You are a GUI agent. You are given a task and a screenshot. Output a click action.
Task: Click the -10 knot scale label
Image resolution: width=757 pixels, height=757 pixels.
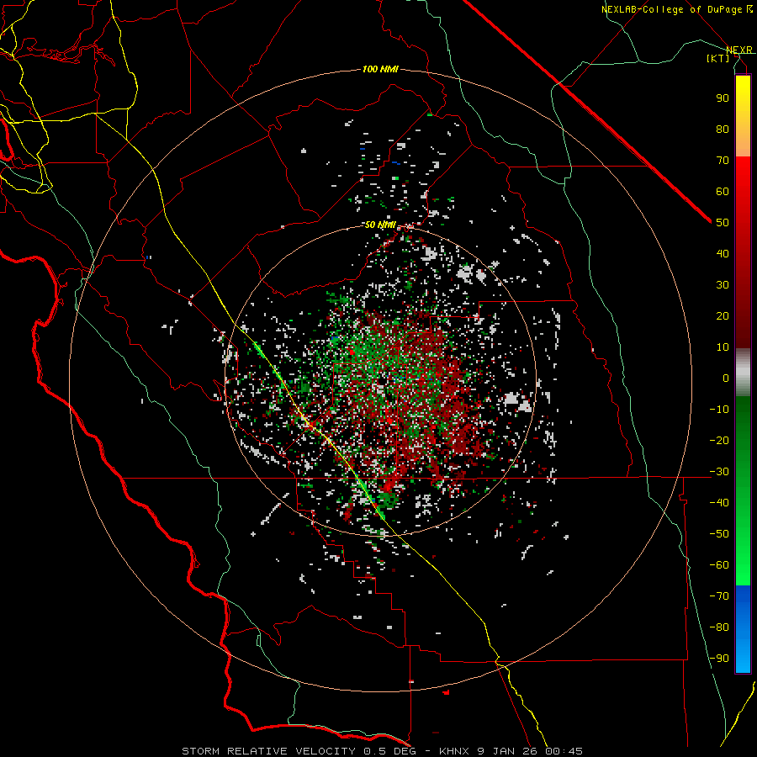click(x=719, y=410)
